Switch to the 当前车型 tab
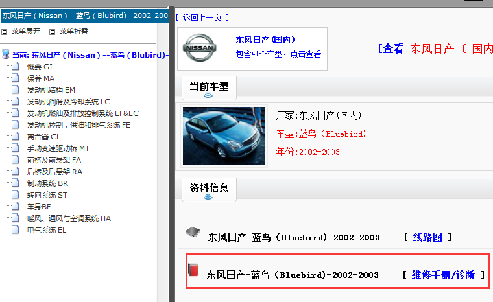Viewport: 493px width, 302px height. pos(209,88)
